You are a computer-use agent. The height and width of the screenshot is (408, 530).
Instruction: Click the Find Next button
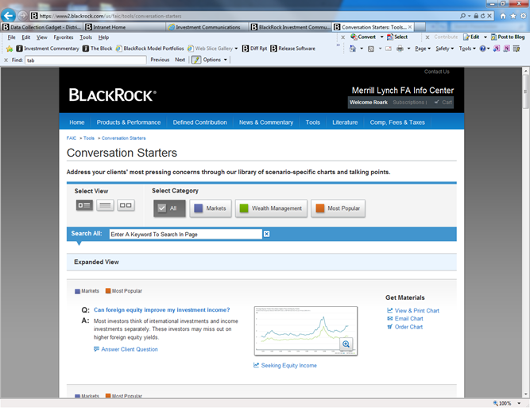tap(180, 60)
